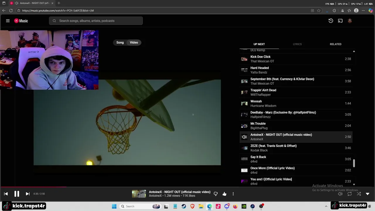The height and width of the screenshot is (211, 375).
Task: Open the browser profile icon
Action: point(356,11)
